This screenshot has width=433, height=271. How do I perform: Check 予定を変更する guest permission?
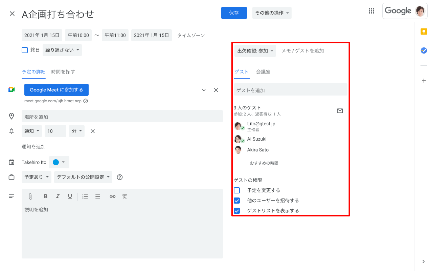[x=237, y=190]
